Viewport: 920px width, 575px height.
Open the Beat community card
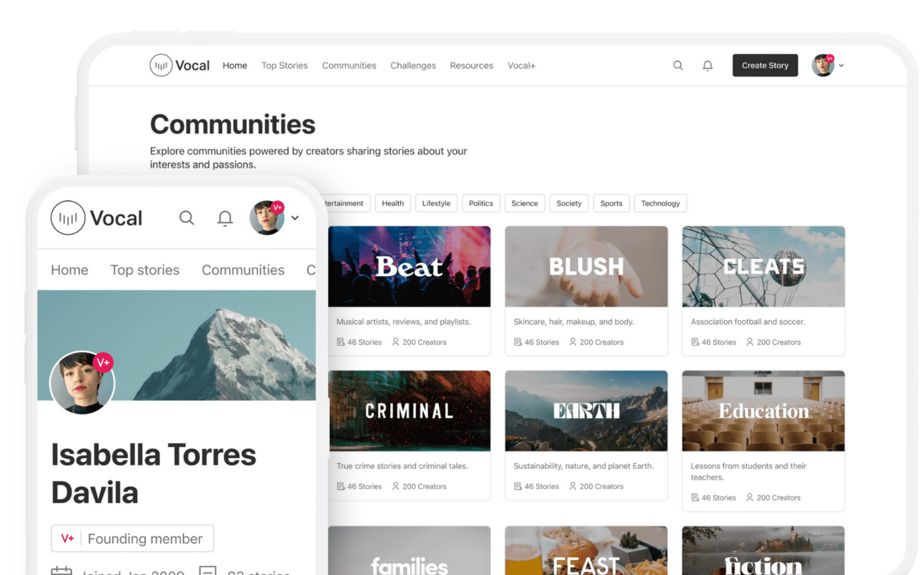pos(409,290)
